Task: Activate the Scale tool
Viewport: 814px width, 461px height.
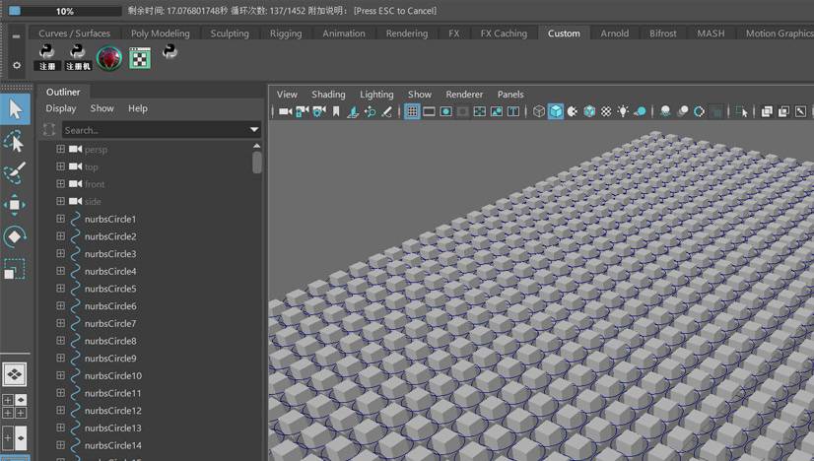Action: coord(15,269)
